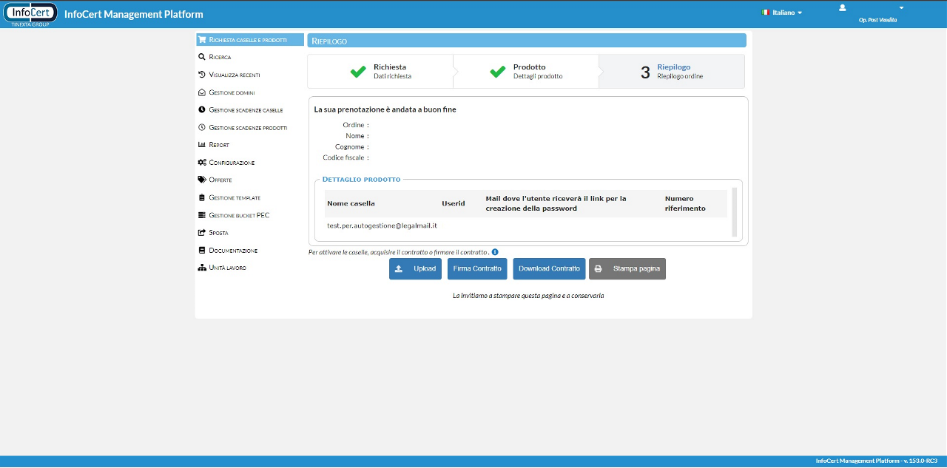Click the tags icon for Offerte
This screenshot has height=468, width=947.
[x=202, y=180]
